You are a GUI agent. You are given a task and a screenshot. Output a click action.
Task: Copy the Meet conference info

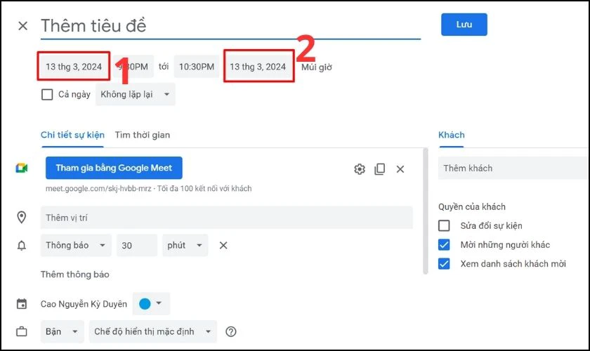tap(380, 169)
